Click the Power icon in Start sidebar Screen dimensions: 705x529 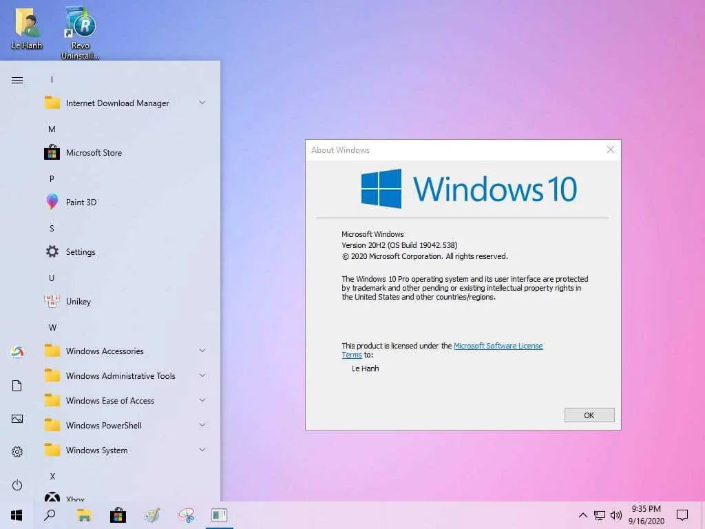coord(17,485)
